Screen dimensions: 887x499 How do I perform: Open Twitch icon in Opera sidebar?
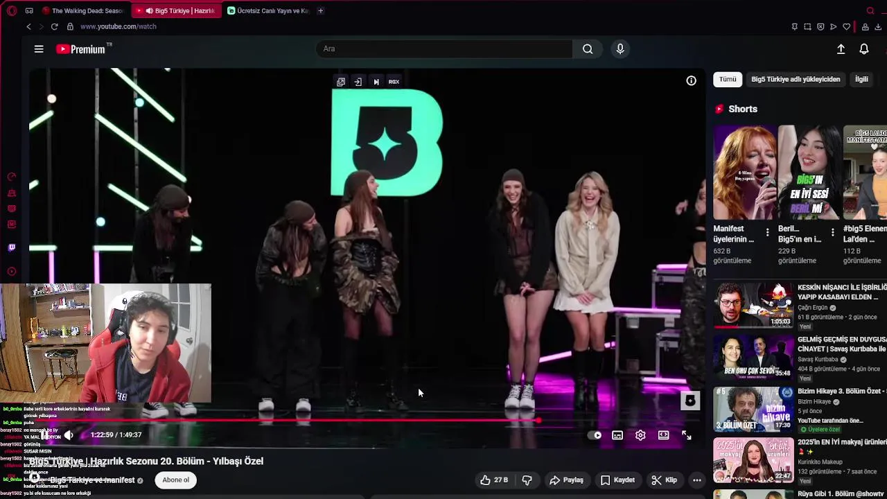pyautogui.click(x=11, y=247)
